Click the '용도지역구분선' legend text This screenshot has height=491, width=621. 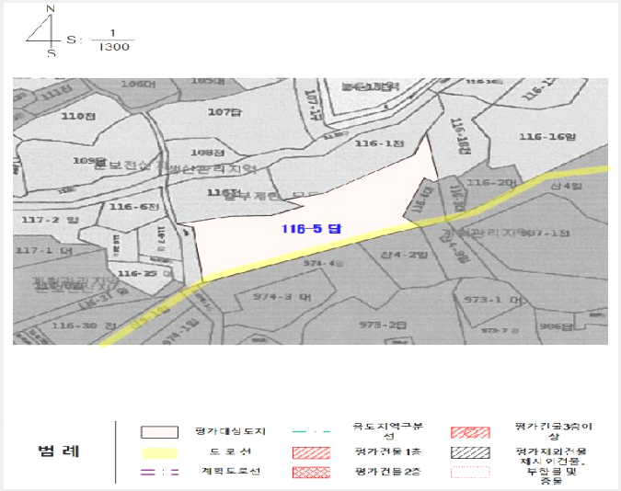pos(387,431)
